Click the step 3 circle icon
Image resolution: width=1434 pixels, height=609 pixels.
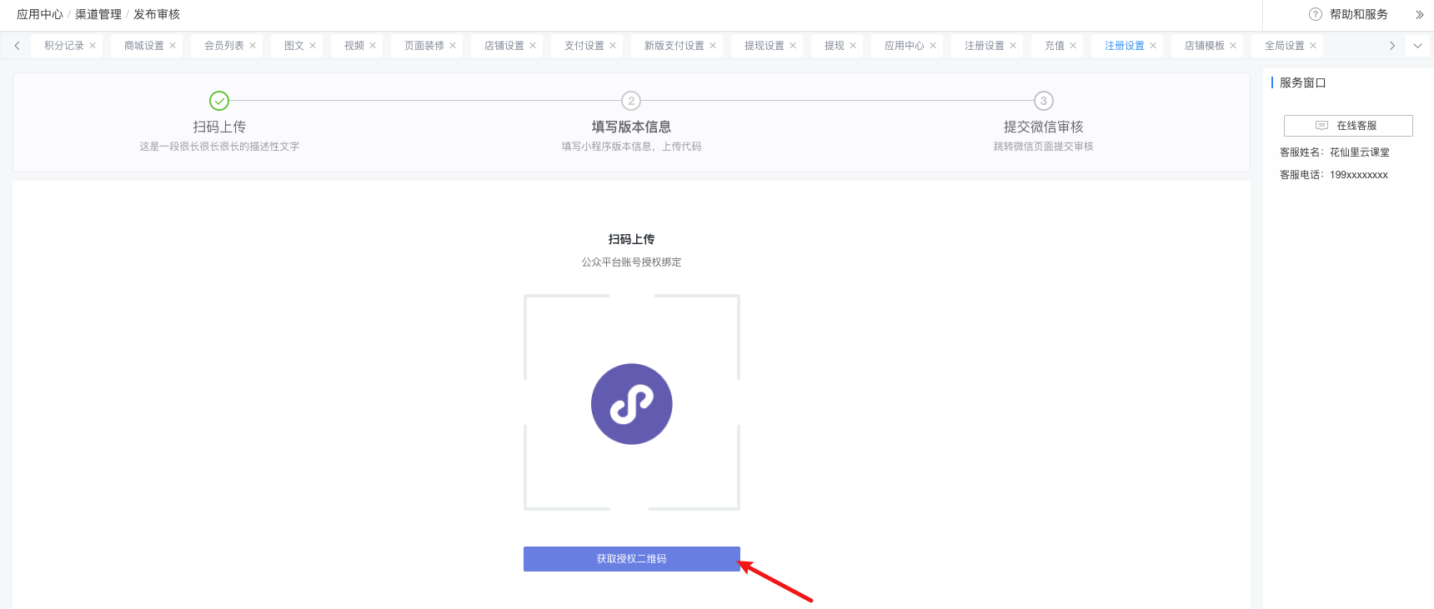pos(1043,101)
